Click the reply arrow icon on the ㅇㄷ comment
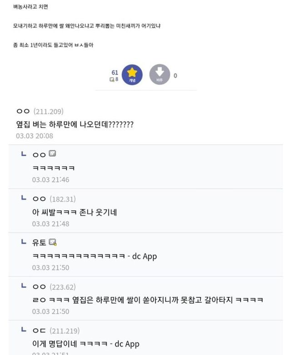 24,330
